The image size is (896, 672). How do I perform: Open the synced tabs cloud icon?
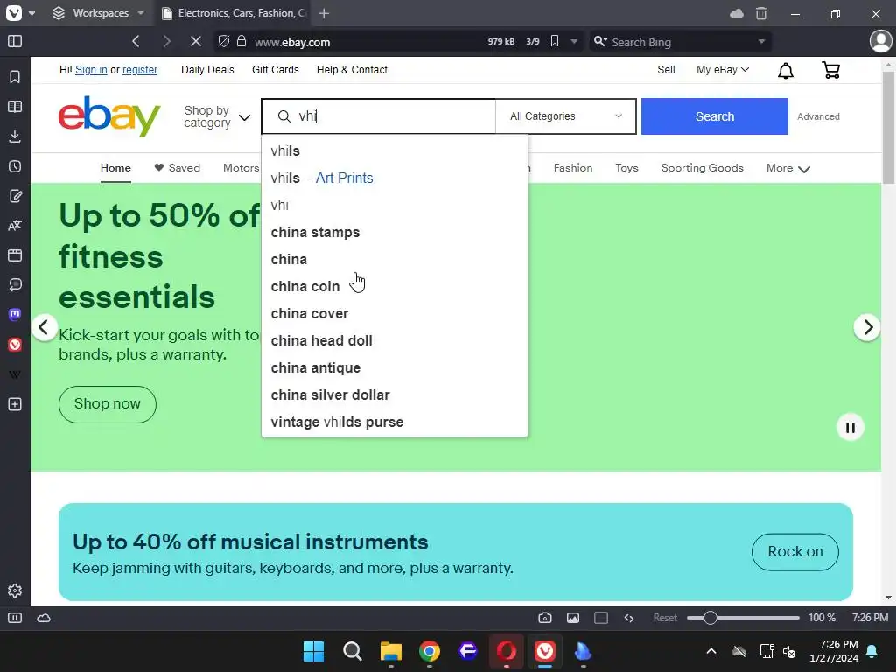tap(737, 13)
